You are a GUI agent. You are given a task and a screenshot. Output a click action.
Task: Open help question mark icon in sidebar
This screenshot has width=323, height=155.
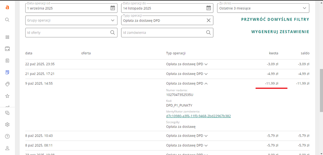(7, 136)
